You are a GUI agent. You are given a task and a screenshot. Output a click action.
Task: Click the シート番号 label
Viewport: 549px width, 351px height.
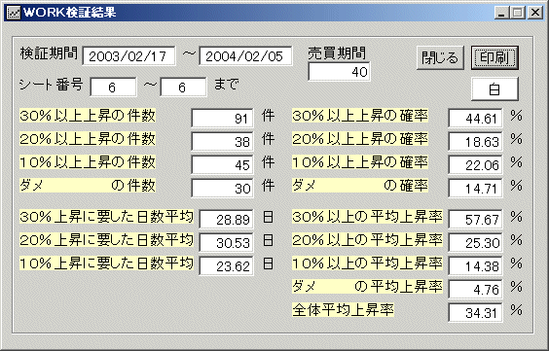tap(52, 85)
